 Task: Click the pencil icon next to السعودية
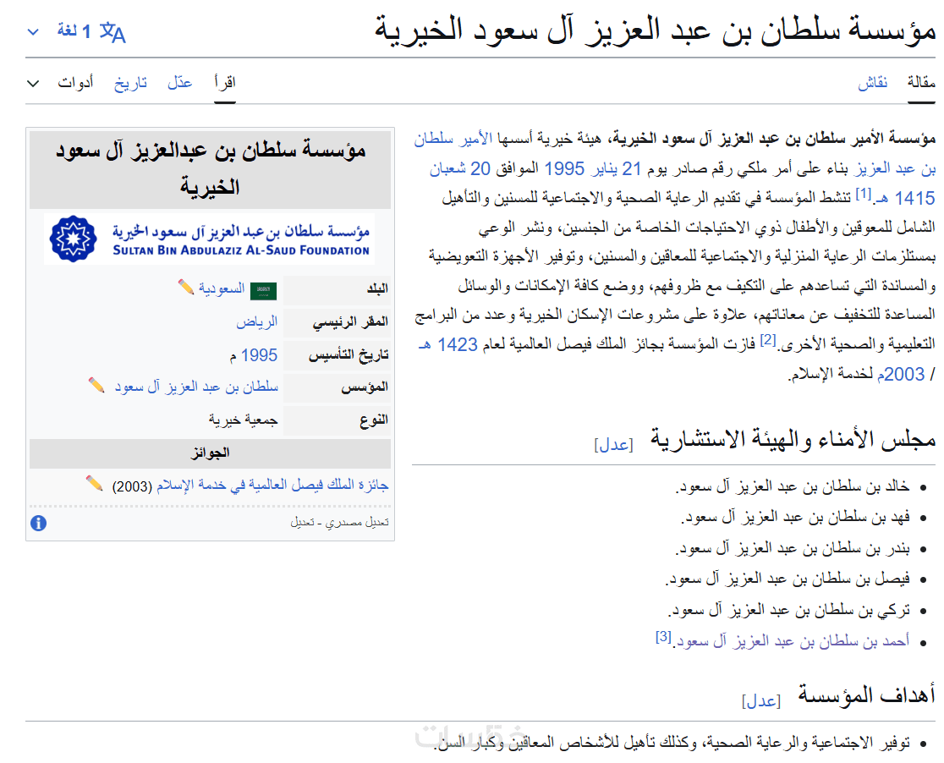pyautogui.click(x=186, y=288)
